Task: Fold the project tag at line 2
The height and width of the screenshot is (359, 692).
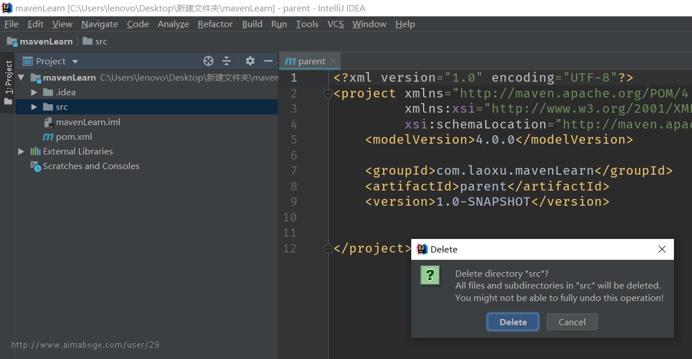Action: [328, 94]
